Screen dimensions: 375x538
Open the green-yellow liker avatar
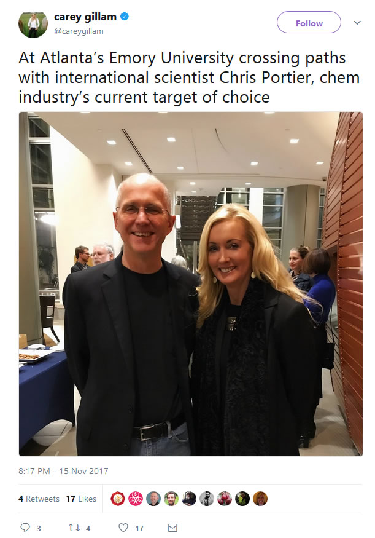[x=242, y=499]
